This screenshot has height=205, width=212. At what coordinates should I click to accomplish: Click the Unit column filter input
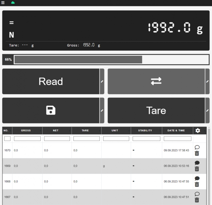pyautogui.click(x=116, y=139)
